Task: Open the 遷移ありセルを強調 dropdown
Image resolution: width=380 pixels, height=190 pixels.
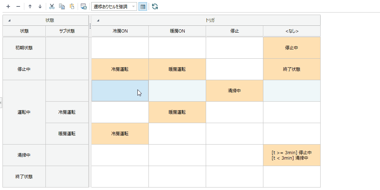Action: pos(114,6)
